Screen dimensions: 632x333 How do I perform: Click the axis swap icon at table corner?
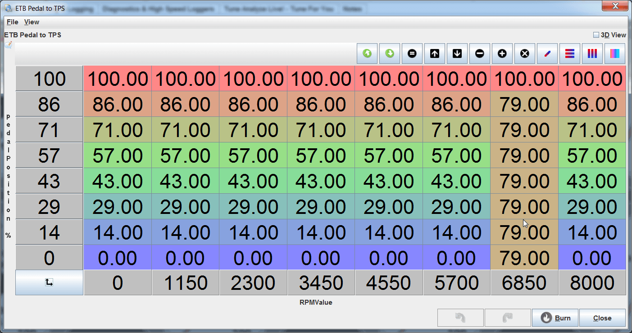tap(49, 283)
